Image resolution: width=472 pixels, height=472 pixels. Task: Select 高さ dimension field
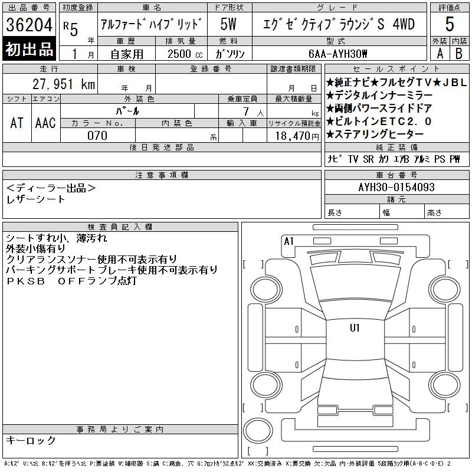pyautogui.click(x=447, y=212)
